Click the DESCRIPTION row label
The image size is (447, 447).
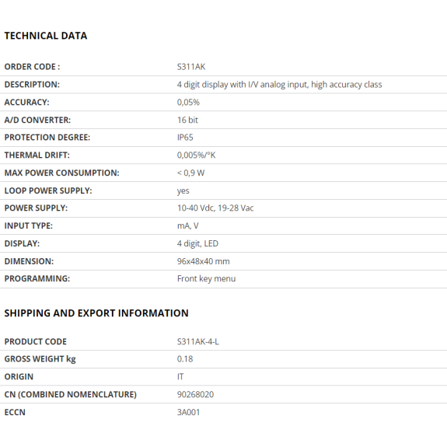point(32,85)
